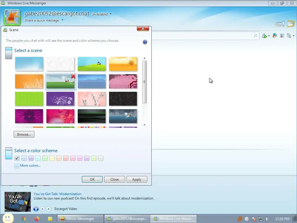Click the You've Got Talk podcast thumbnail
Image resolution: width=297 pixels, height=223 pixels.
coord(18,202)
